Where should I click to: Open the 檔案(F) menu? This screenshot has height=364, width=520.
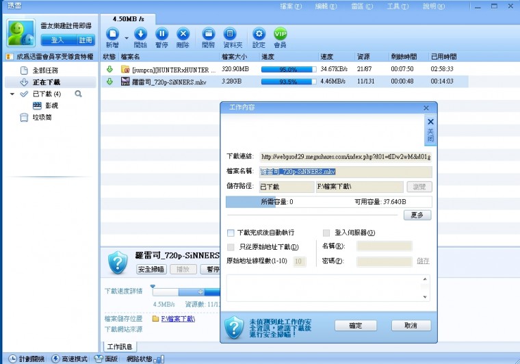click(291, 6)
